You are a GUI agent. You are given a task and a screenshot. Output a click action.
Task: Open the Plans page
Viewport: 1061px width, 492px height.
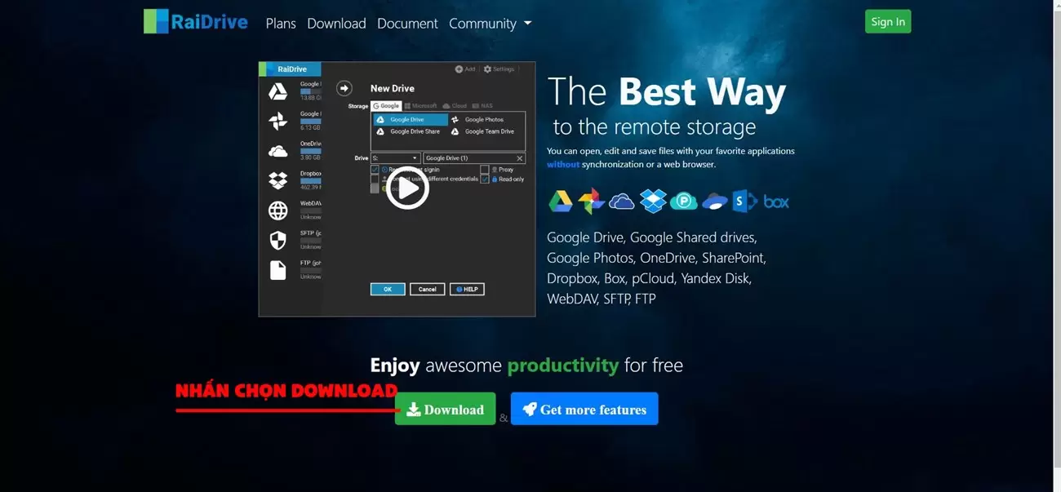281,24
